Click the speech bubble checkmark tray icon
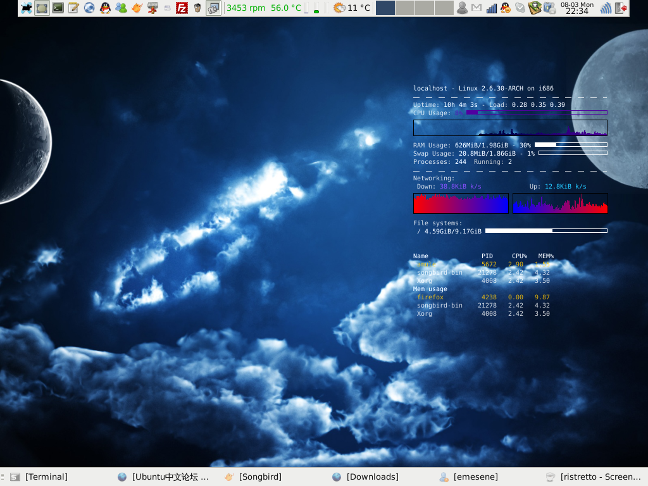Image resolution: width=648 pixels, height=486 pixels. pos(520,8)
